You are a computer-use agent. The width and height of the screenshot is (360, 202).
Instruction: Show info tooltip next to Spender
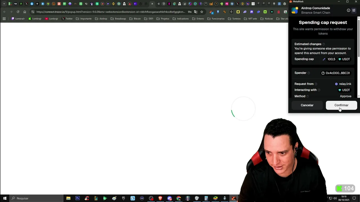coord(309,73)
